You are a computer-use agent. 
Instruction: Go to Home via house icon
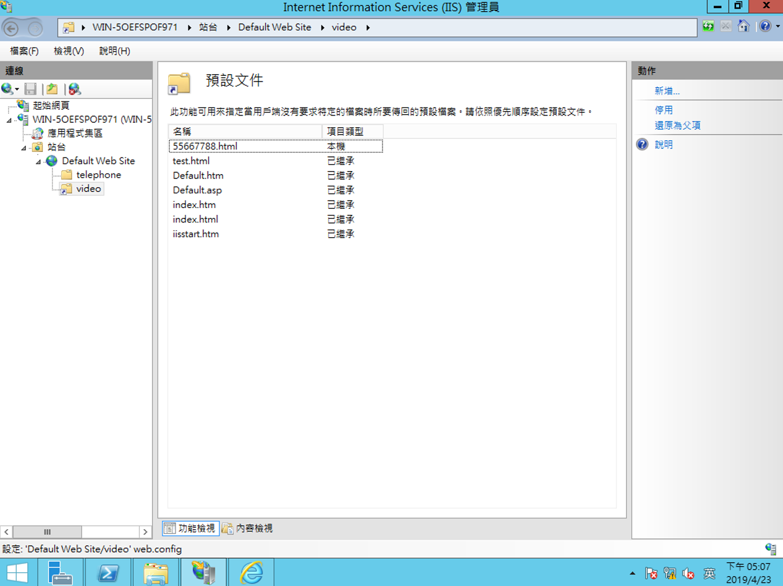(743, 26)
